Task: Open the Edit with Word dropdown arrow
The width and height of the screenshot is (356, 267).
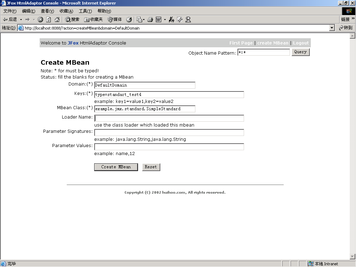Action: pyautogui.click(x=165, y=19)
